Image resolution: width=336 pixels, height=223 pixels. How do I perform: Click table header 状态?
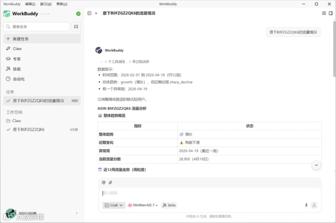coord(250,126)
